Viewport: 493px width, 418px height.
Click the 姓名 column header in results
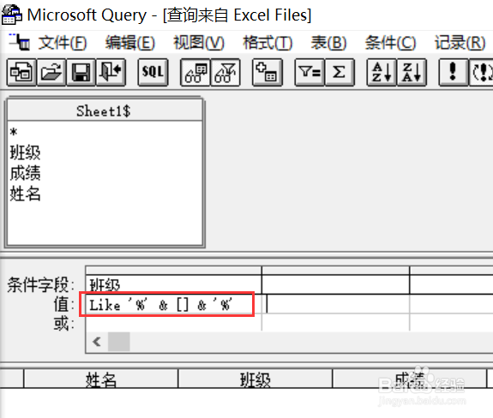[101, 379]
